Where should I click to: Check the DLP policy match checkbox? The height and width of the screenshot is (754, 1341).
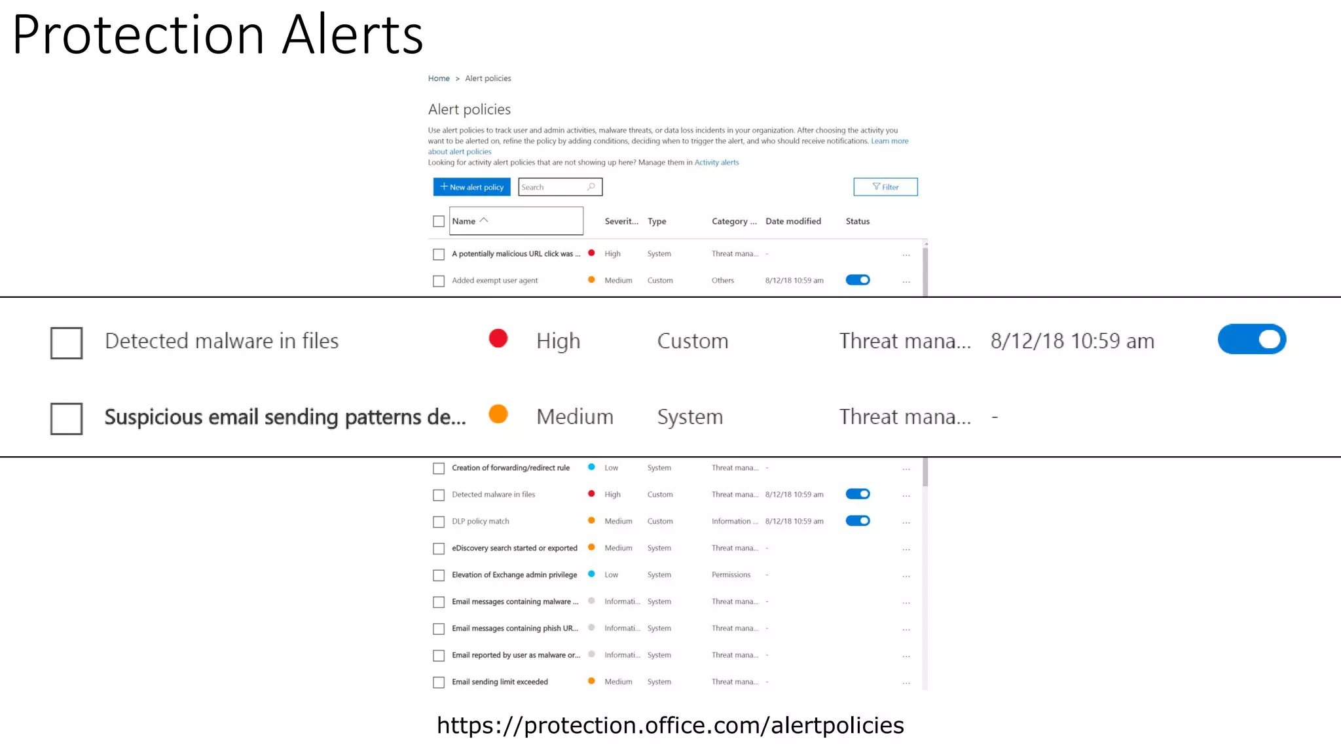(x=439, y=522)
